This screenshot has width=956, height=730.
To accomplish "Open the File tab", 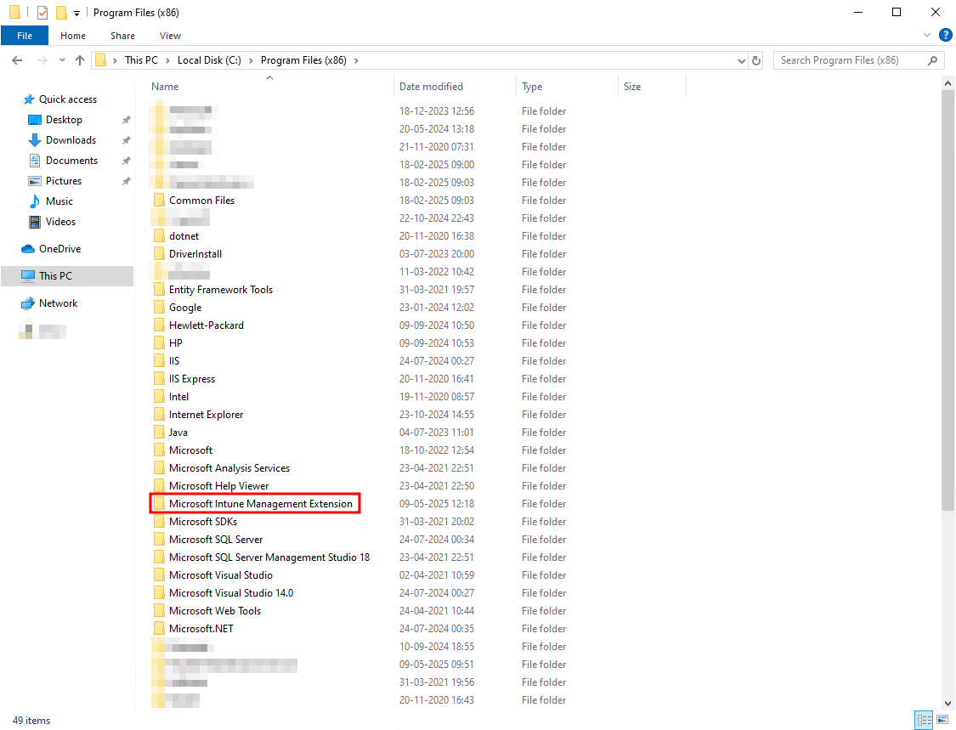I will (x=25, y=36).
